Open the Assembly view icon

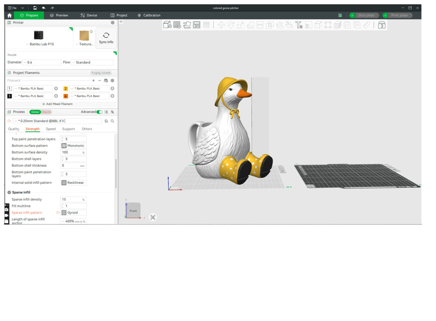pyautogui.click(x=381, y=25)
